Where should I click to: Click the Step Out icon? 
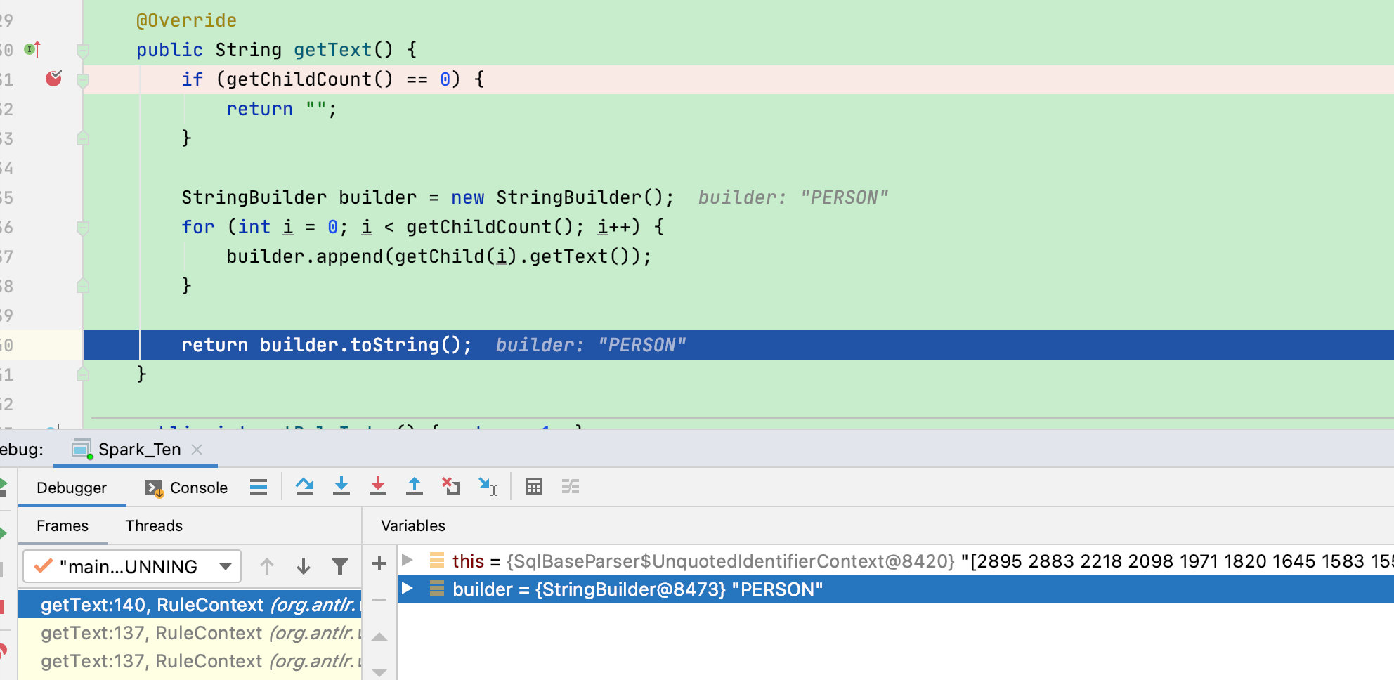pyautogui.click(x=415, y=486)
